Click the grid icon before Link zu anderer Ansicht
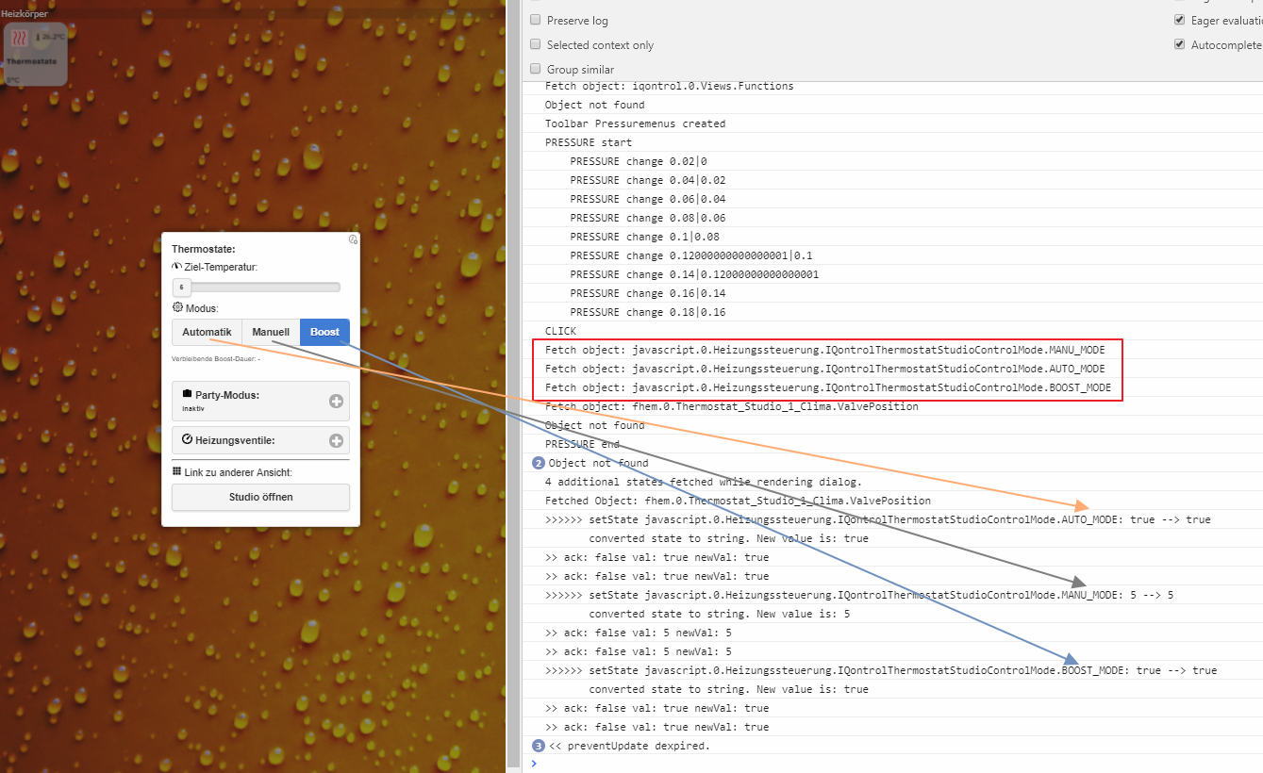The image size is (1263, 773). [176, 471]
